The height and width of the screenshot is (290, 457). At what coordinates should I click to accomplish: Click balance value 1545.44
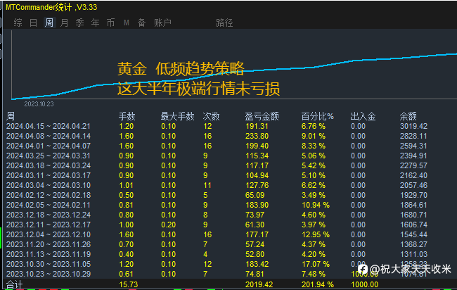click(x=413, y=234)
